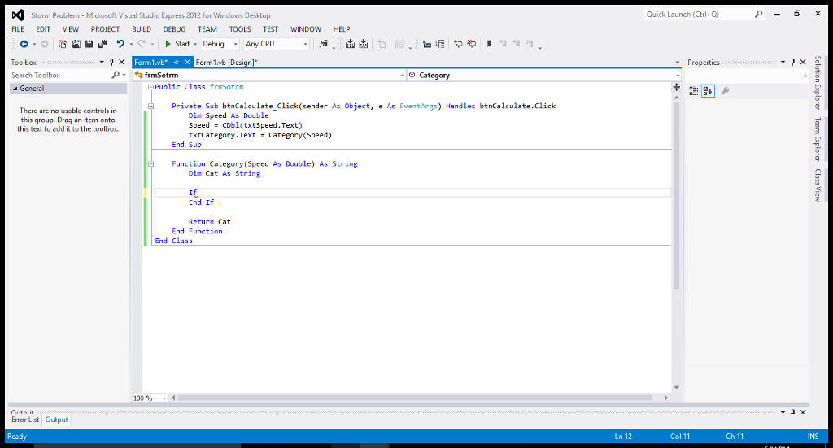Viewport: 833px width, 448px height.
Task: Click the Property Pages wrench icon
Action: pyautogui.click(x=725, y=91)
